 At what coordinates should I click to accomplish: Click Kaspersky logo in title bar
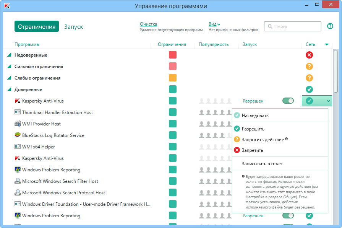[x=7, y=6]
